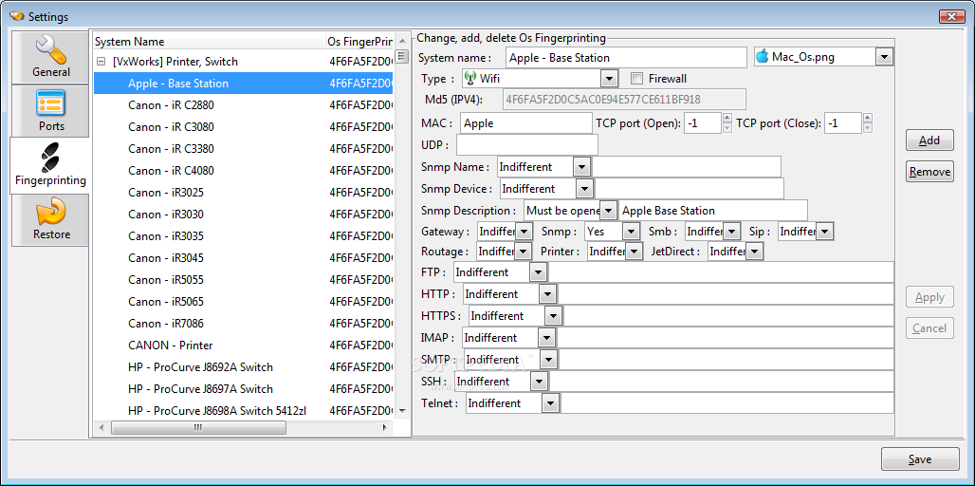Select HP - ProCurve J8698A Switch 5412zl row

(243, 411)
